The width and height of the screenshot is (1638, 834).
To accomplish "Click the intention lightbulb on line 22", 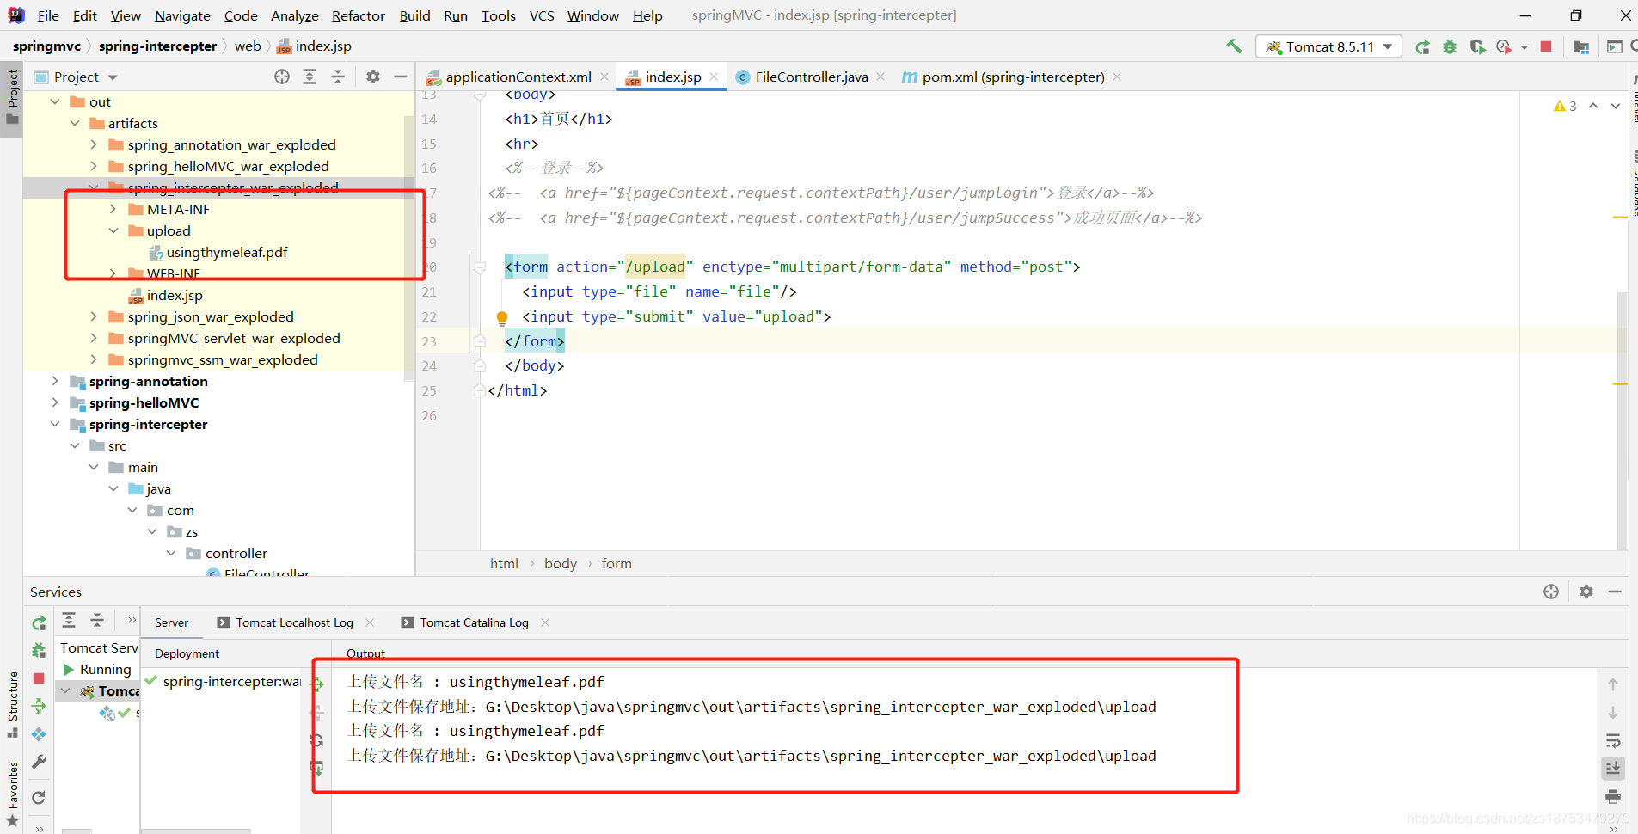I will (x=502, y=317).
